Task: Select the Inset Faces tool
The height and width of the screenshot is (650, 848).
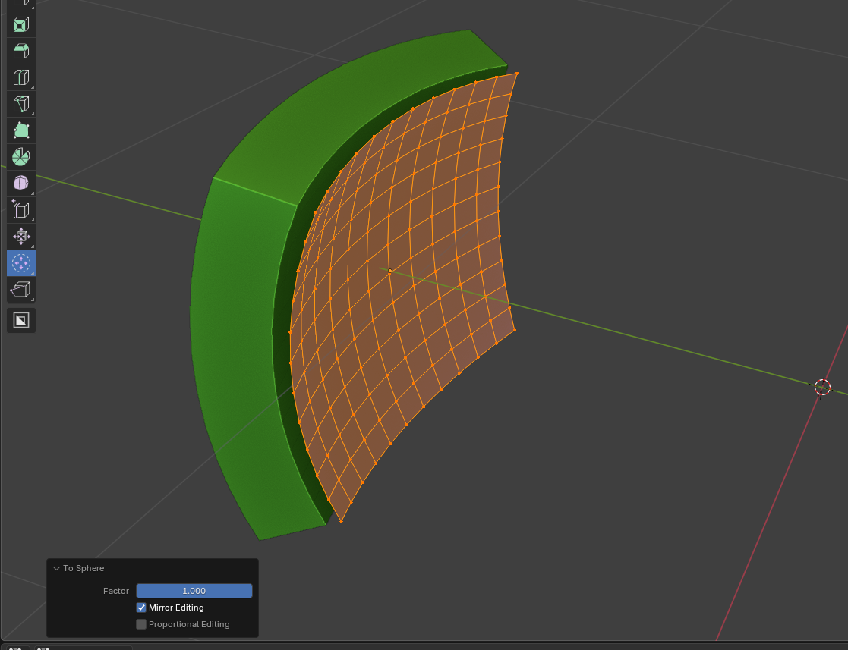Action: (21, 25)
